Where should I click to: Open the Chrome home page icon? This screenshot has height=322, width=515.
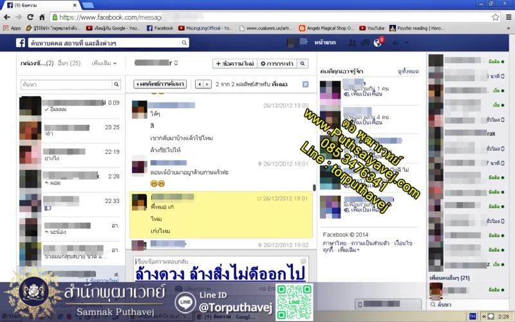pyautogui.click(x=42, y=17)
